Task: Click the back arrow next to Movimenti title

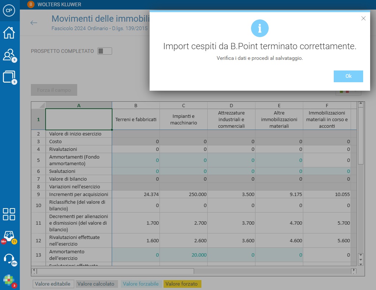Action: pos(34,23)
